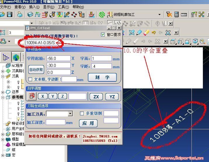The width and height of the screenshot is (209, 162).
Task: Click the engraving text input field
Action: point(73,43)
